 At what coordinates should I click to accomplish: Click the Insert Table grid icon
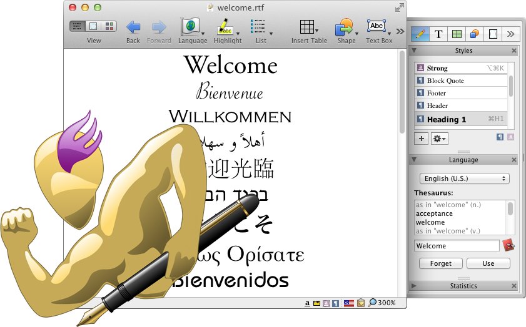(x=307, y=27)
